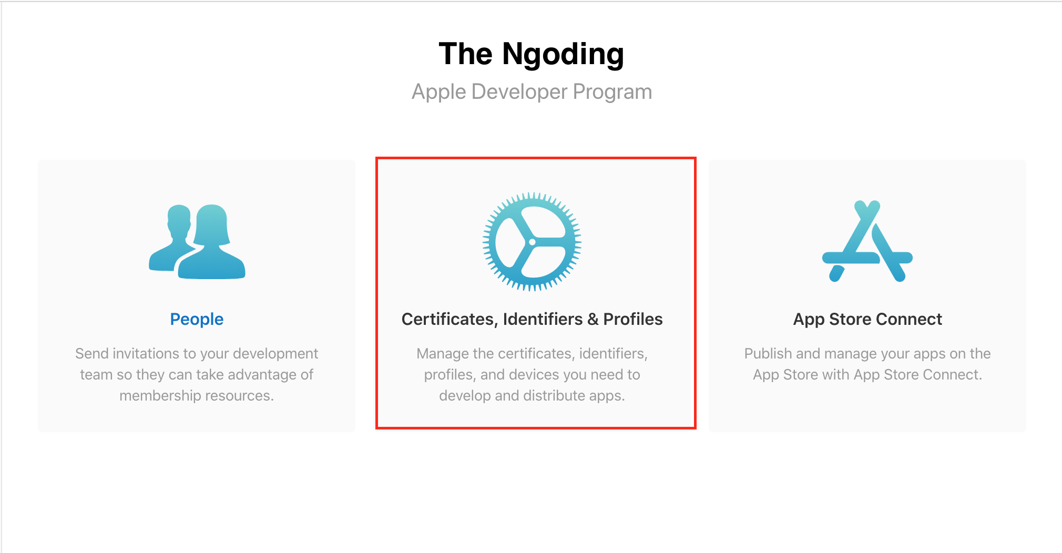Click the People silhouettes icon

tap(197, 242)
